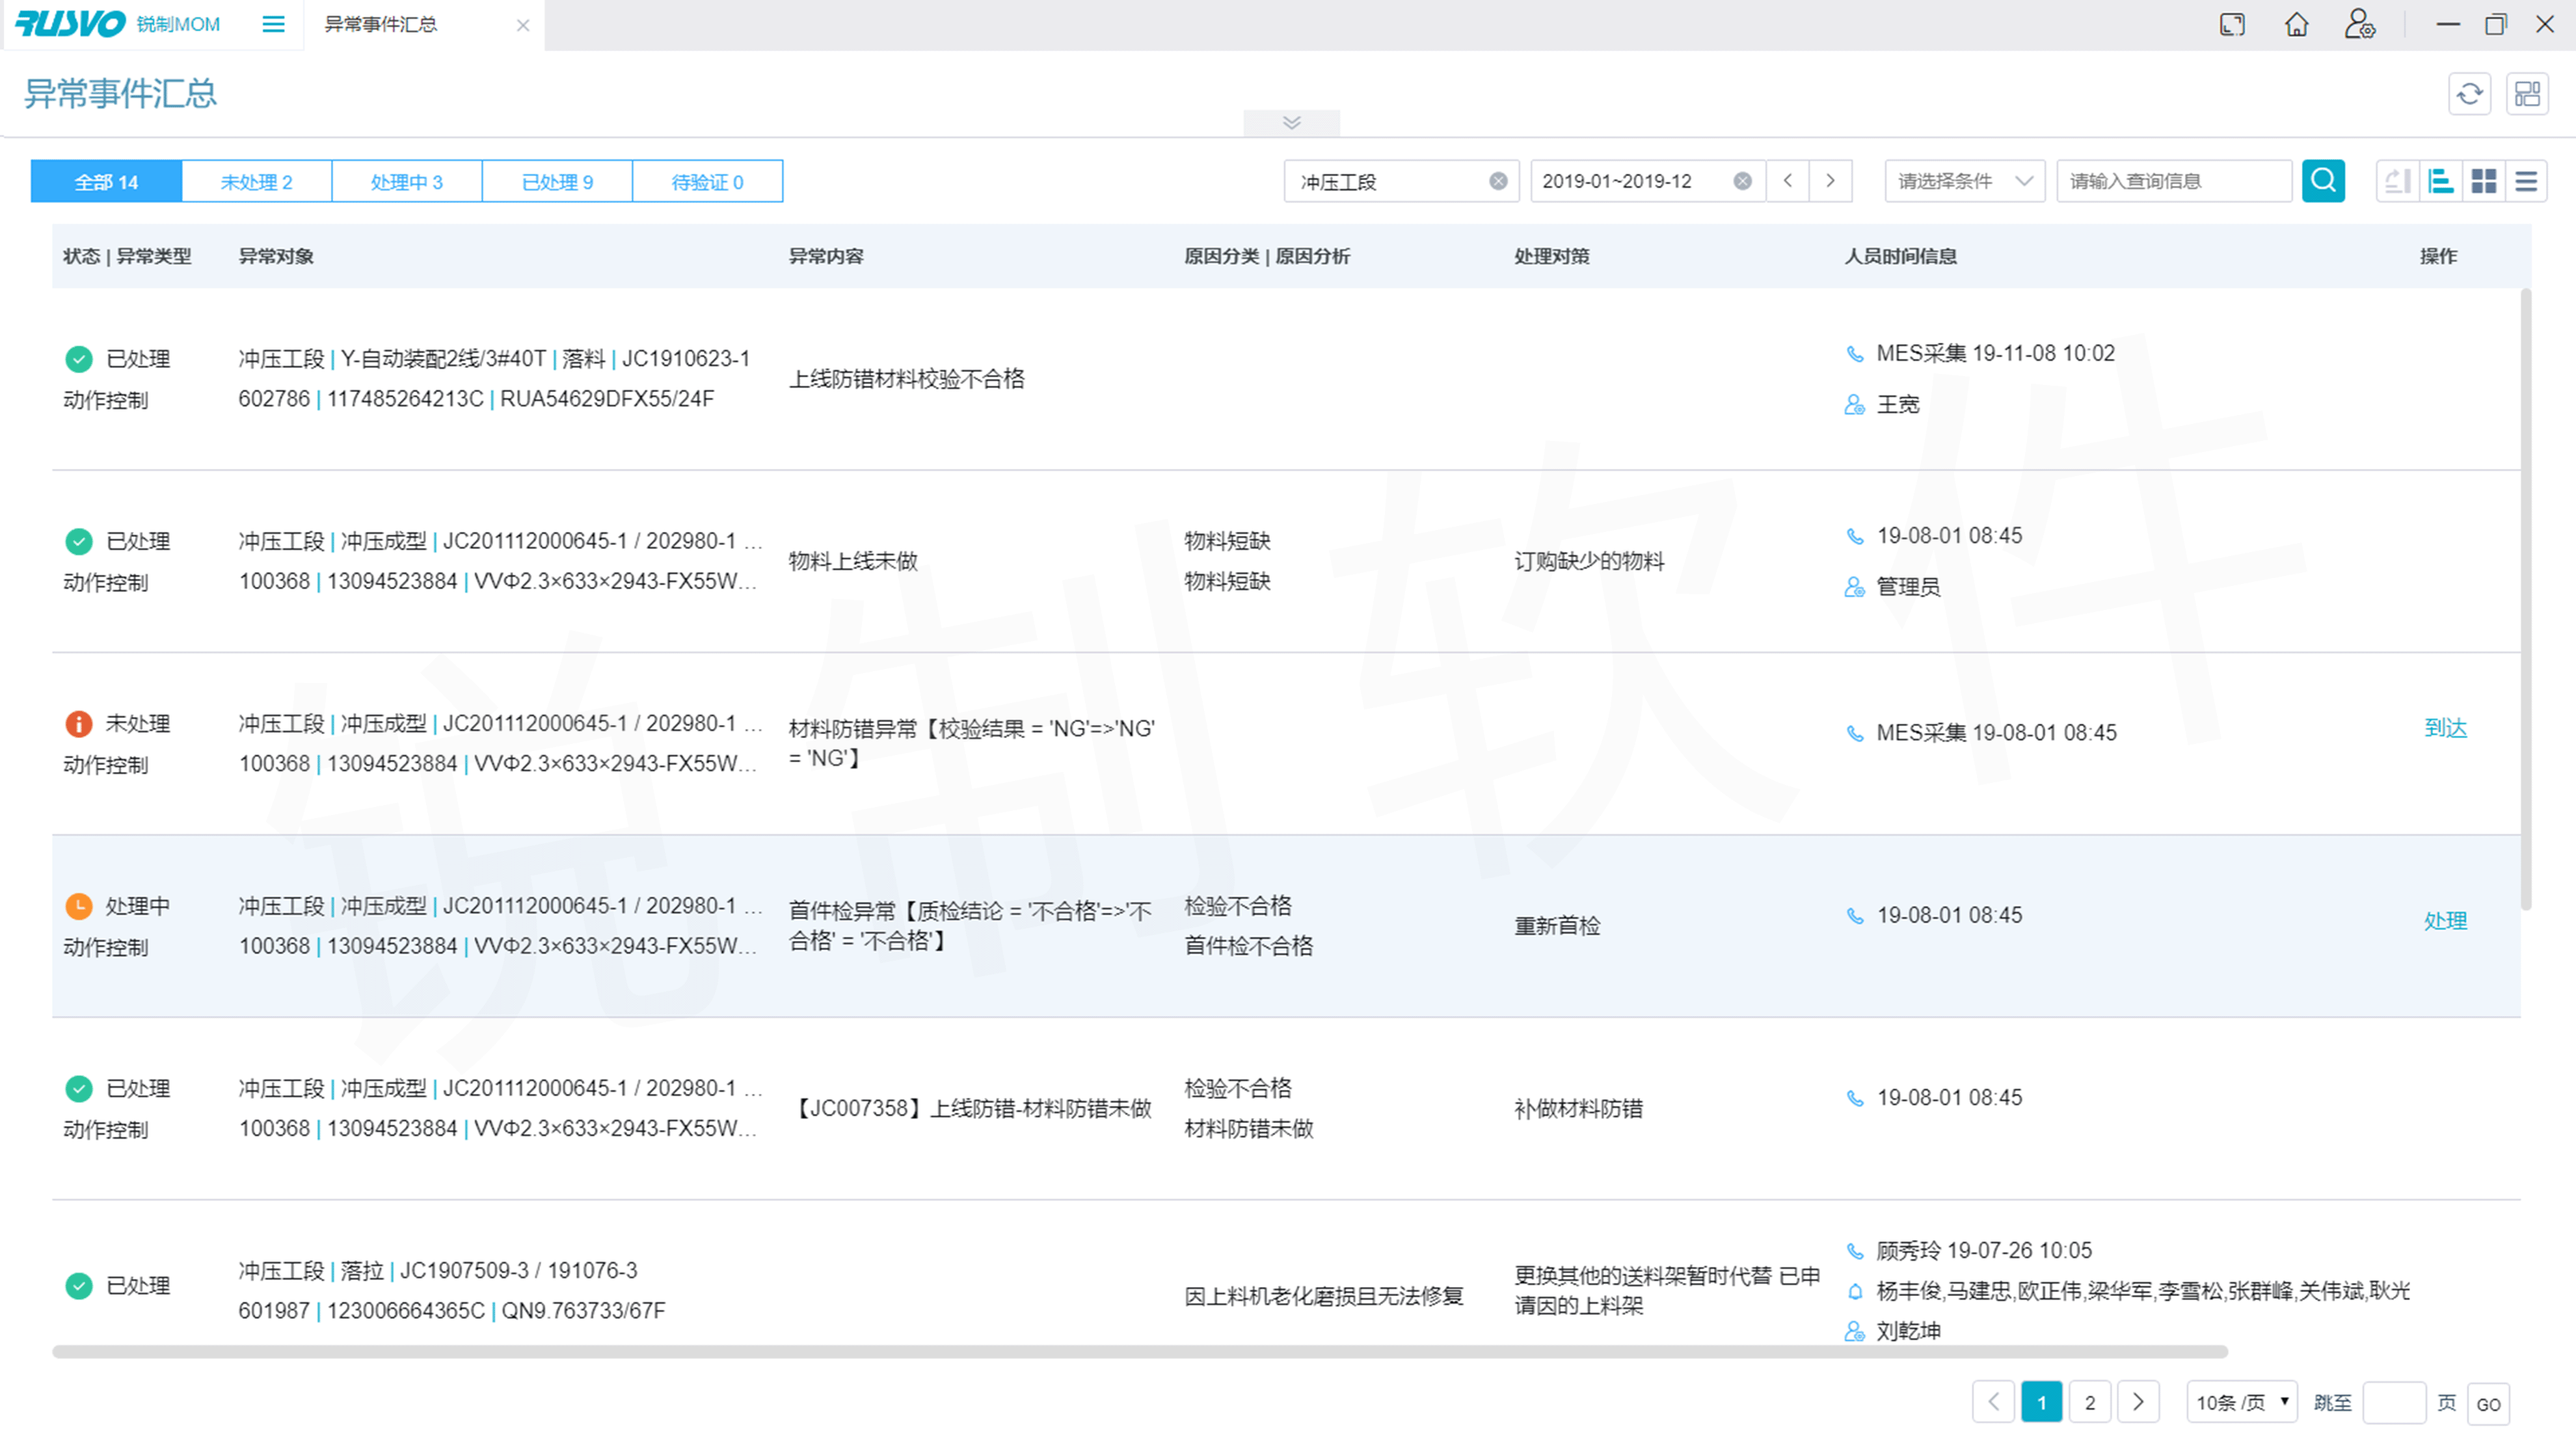2576x1443 pixels.
Task: Open the 请选择条件 condition dropdown
Action: pyautogui.click(x=1964, y=181)
